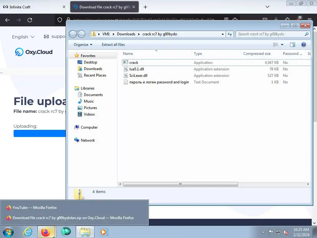Open Computer in navigation pane
This screenshot has height=238, width=317.
coord(89,127)
